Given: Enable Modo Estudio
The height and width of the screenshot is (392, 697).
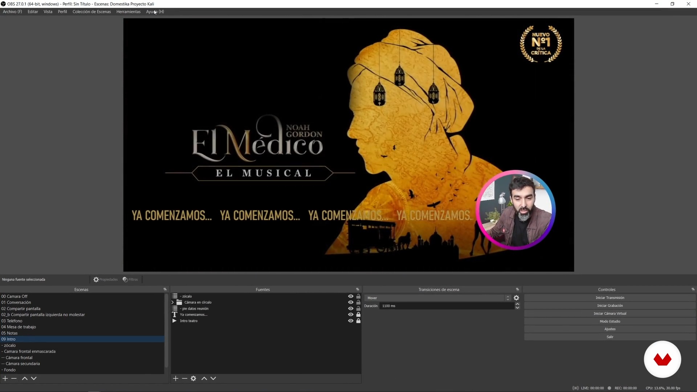Looking at the screenshot, I should (x=610, y=321).
